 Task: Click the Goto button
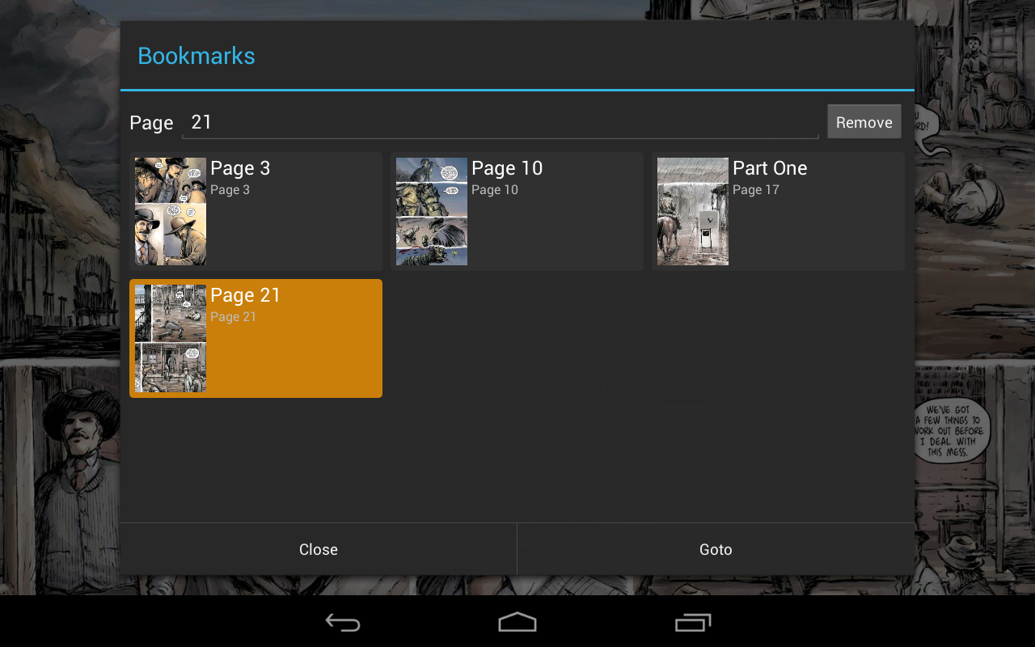716,549
